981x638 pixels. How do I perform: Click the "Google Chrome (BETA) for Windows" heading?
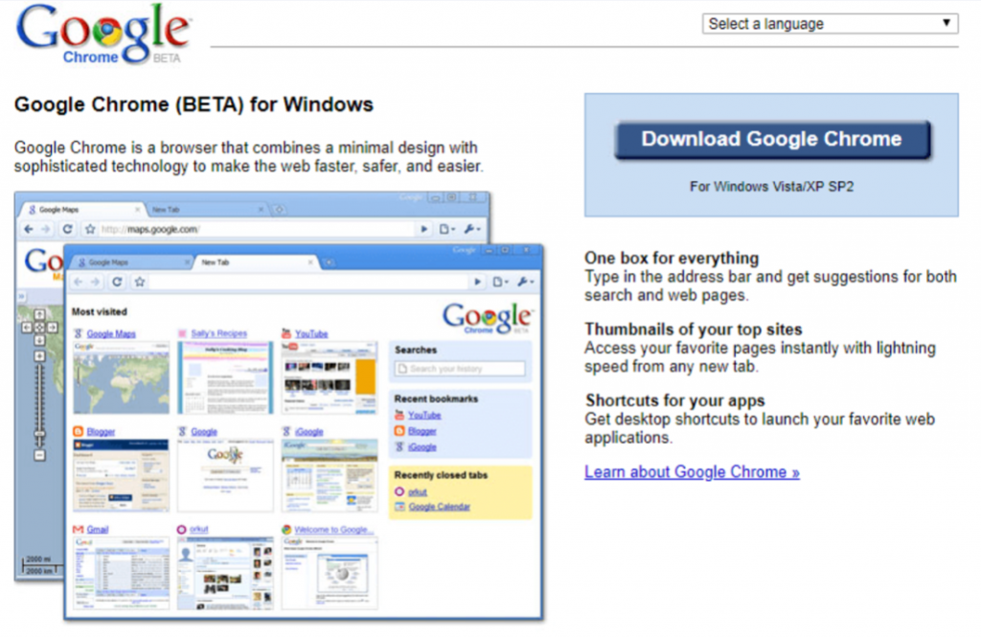tap(194, 104)
